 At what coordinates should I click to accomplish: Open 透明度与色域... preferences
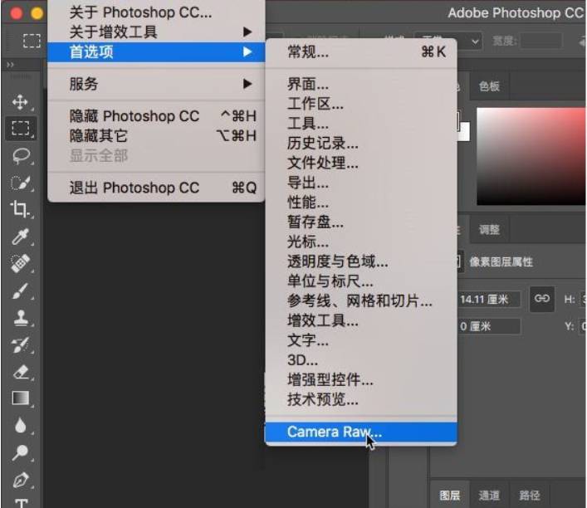point(361,261)
